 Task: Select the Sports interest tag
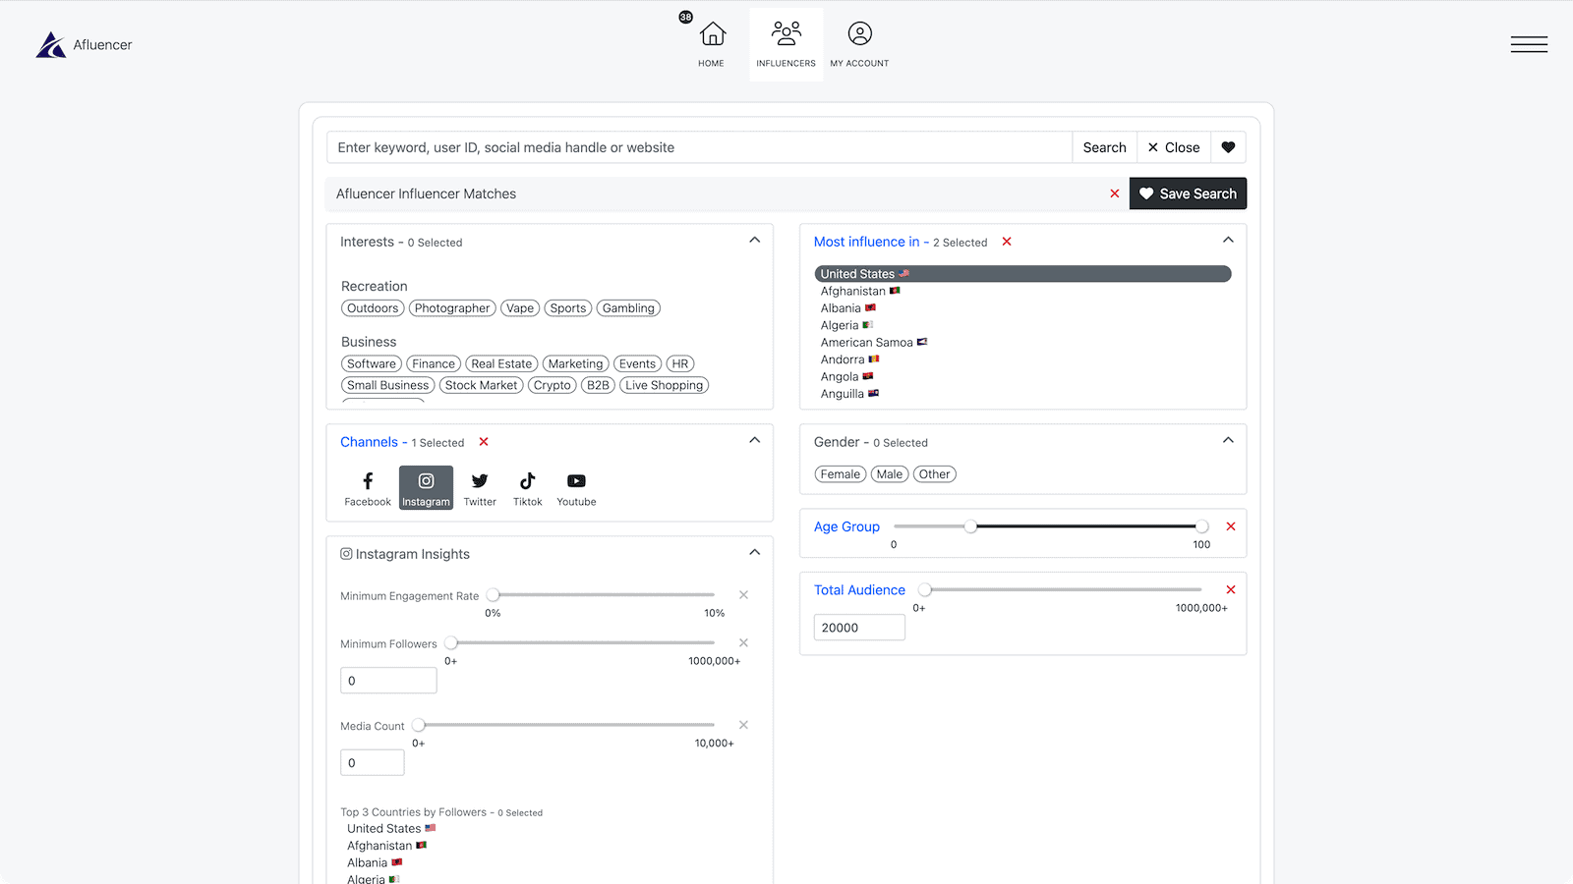click(567, 307)
